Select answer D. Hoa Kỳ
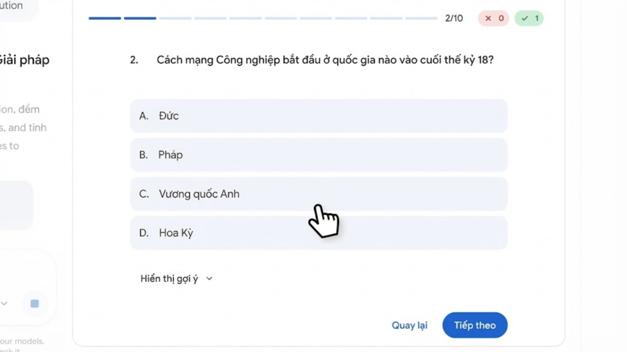This screenshot has width=627, height=352. click(x=318, y=233)
